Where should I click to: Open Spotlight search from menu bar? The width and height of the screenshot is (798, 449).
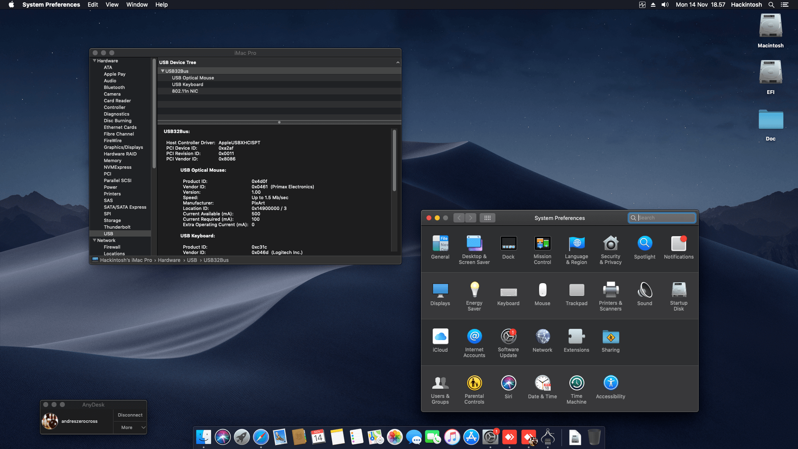point(771,5)
